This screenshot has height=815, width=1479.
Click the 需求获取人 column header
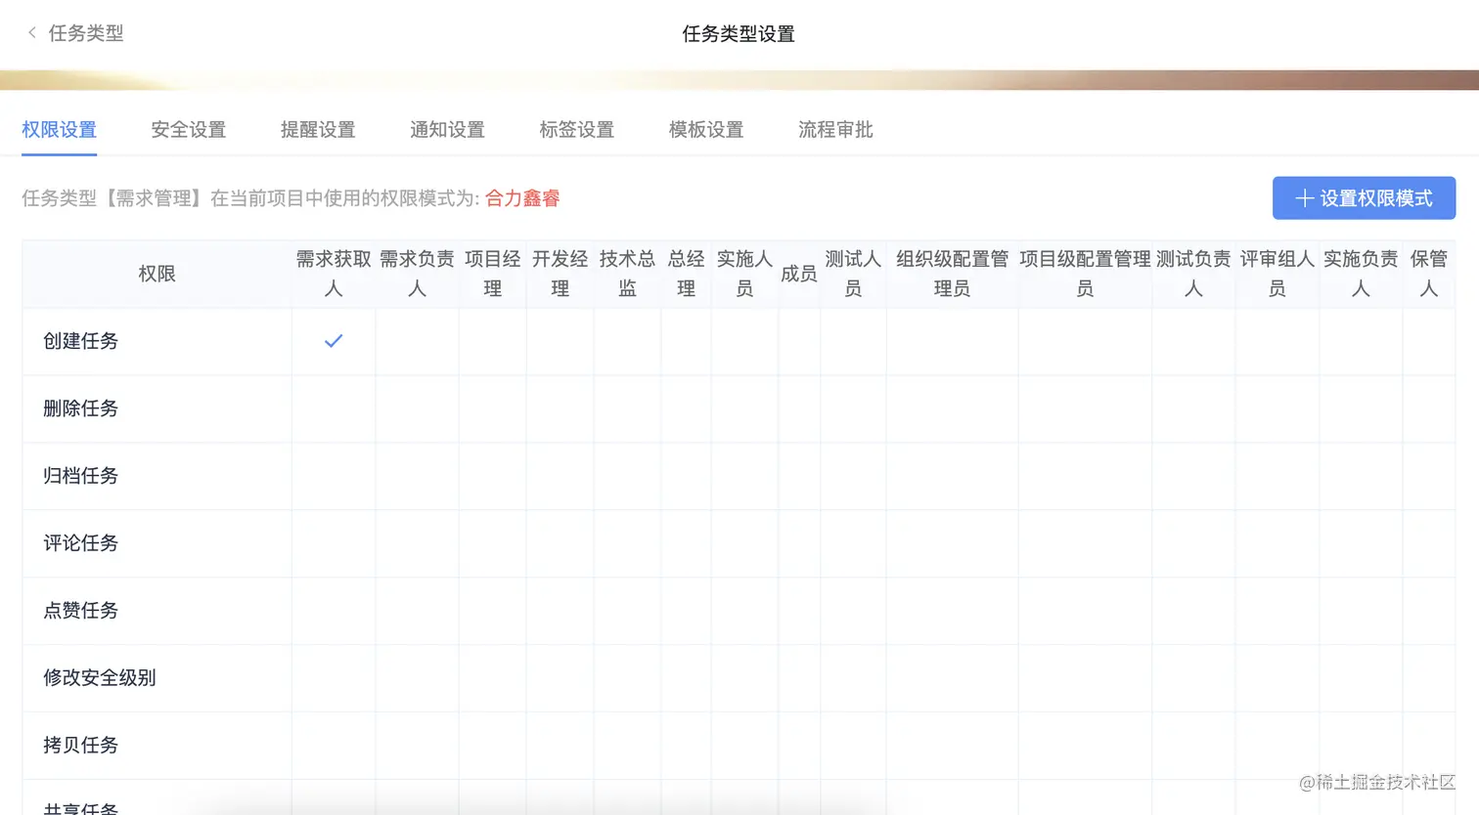coord(334,274)
